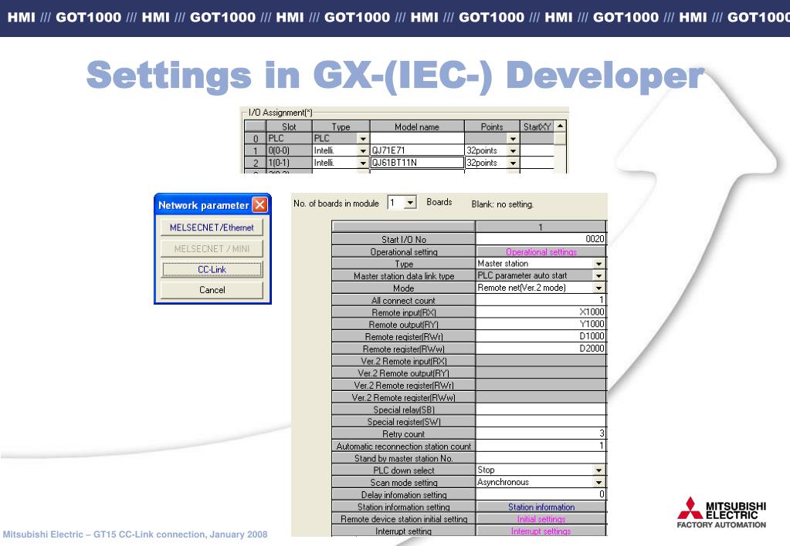Open Initial settings for remote device

[x=541, y=519]
